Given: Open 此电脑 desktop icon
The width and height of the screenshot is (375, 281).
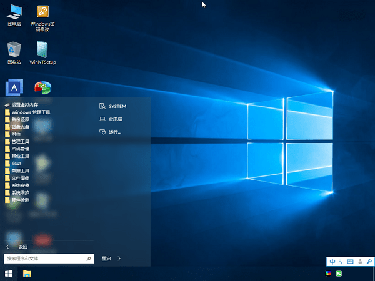Looking at the screenshot, I should click(14, 15).
